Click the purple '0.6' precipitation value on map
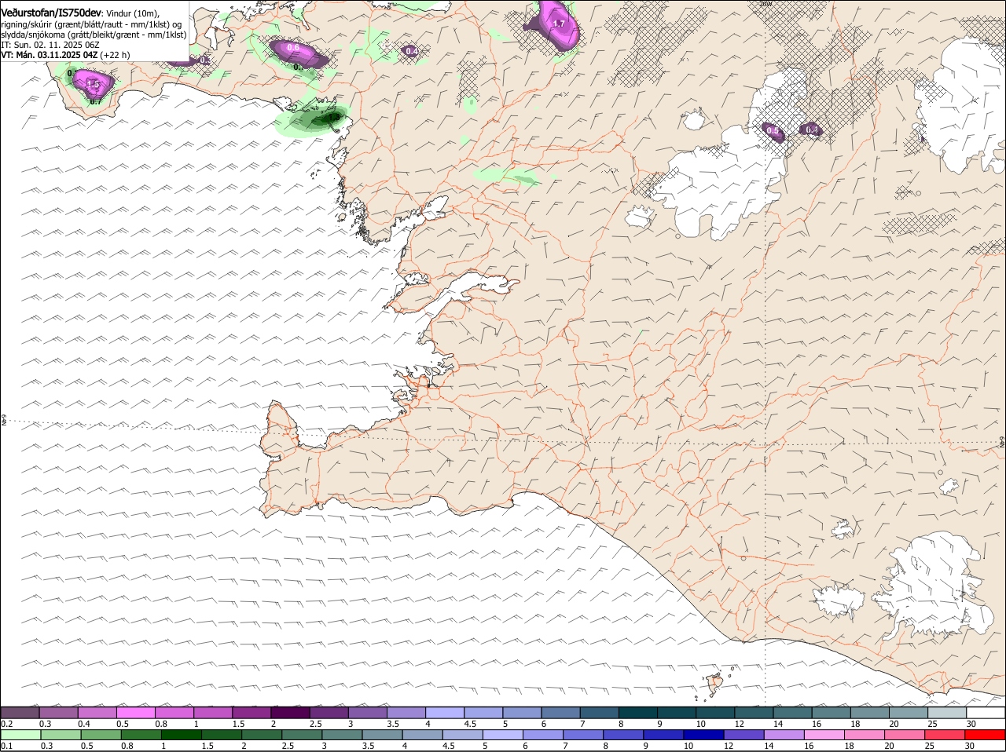 click(x=293, y=48)
